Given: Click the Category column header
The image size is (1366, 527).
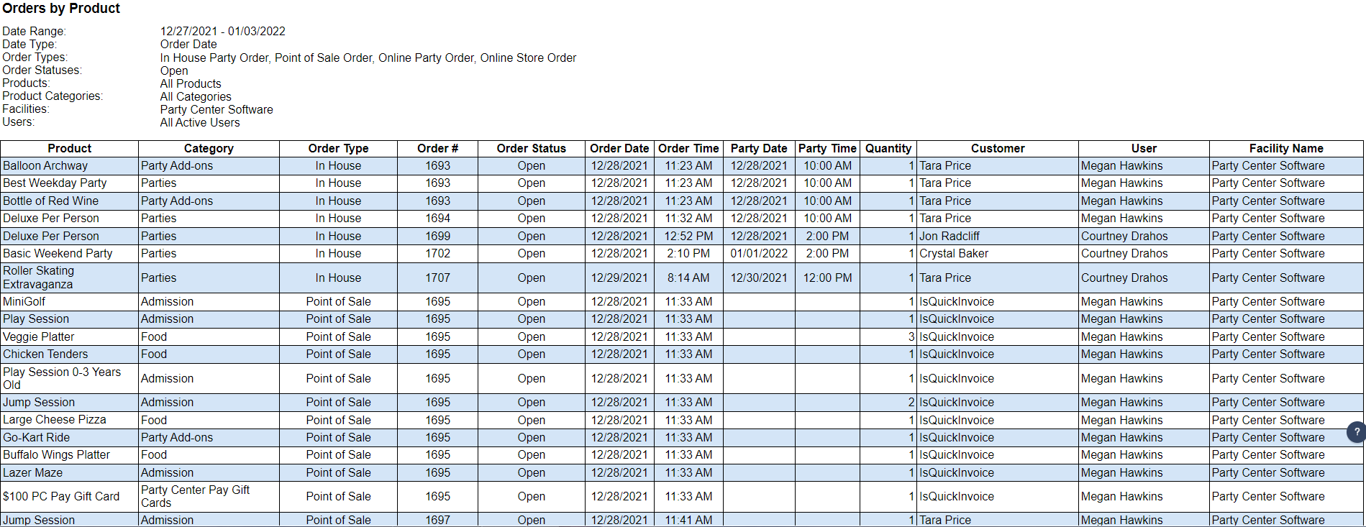Looking at the screenshot, I should point(209,148).
